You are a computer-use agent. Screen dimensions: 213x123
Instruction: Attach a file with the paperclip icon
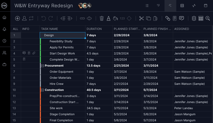click(x=168, y=18)
